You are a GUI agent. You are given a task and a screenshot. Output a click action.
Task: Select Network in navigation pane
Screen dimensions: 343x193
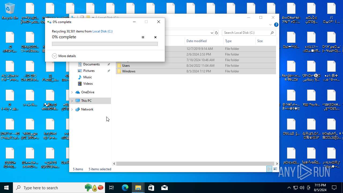pyautogui.click(x=87, y=109)
